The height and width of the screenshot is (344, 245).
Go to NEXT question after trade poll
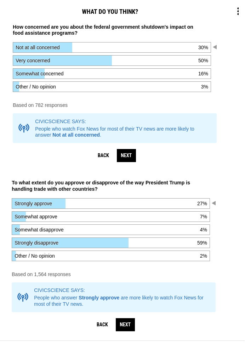tap(125, 325)
